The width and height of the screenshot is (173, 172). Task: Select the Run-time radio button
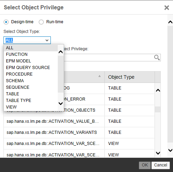(x=41, y=22)
